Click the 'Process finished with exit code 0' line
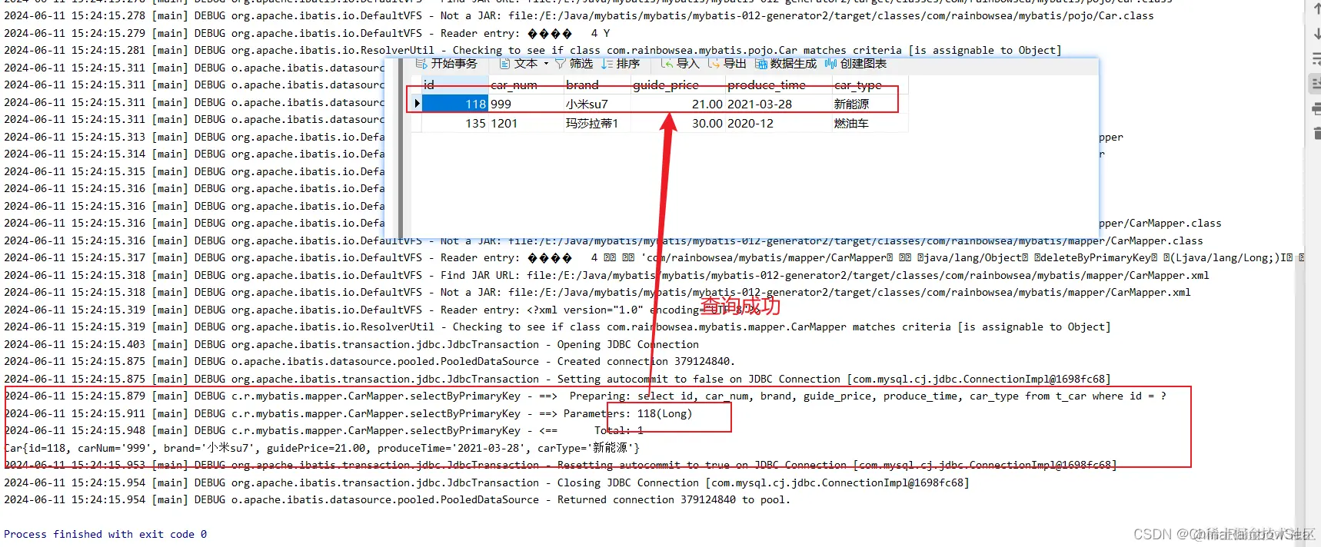Screen dimensions: 1321x547 tap(105, 534)
